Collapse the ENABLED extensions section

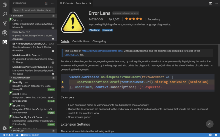pos(33,16)
